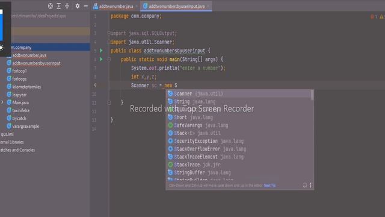Click after 'new S' on the Scanner line

pos(177,86)
